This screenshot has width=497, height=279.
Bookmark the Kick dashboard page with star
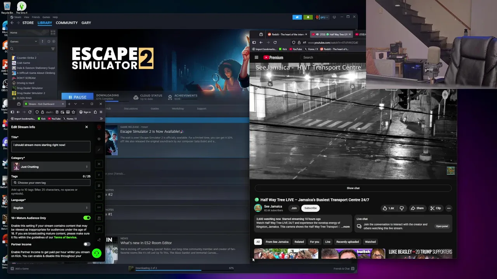73,112
